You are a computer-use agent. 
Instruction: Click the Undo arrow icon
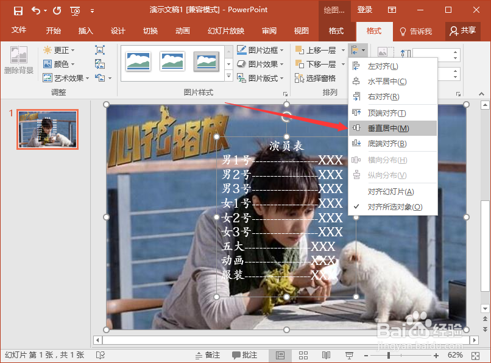pos(36,10)
